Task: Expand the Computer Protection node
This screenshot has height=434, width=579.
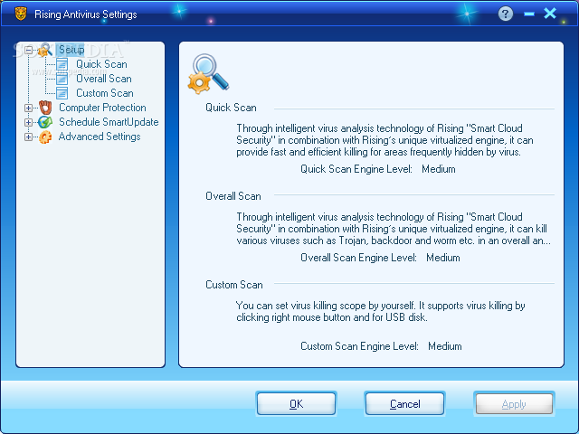Action: pos(28,108)
